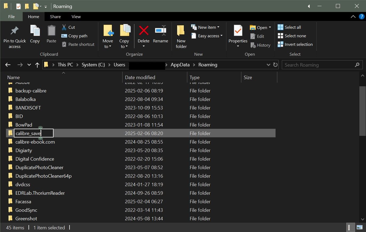Click the Open dropdown arrow
The image size is (366, 232).
(x=270, y=27)
